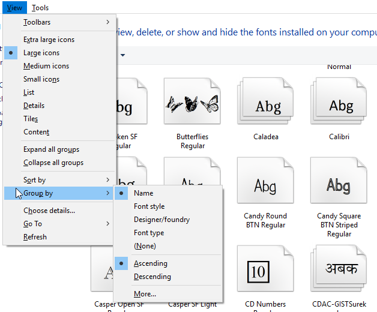
Task: Switch to List view
Action: [x=59, y=92]
